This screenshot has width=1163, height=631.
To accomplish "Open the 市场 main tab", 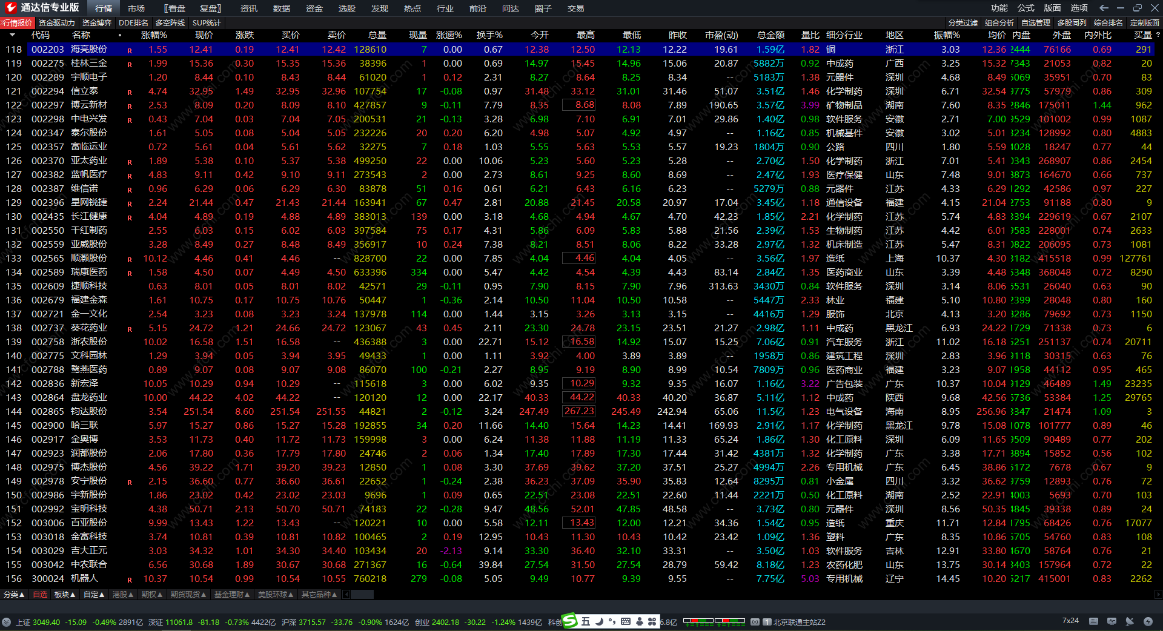I will [x=136, y=8].
